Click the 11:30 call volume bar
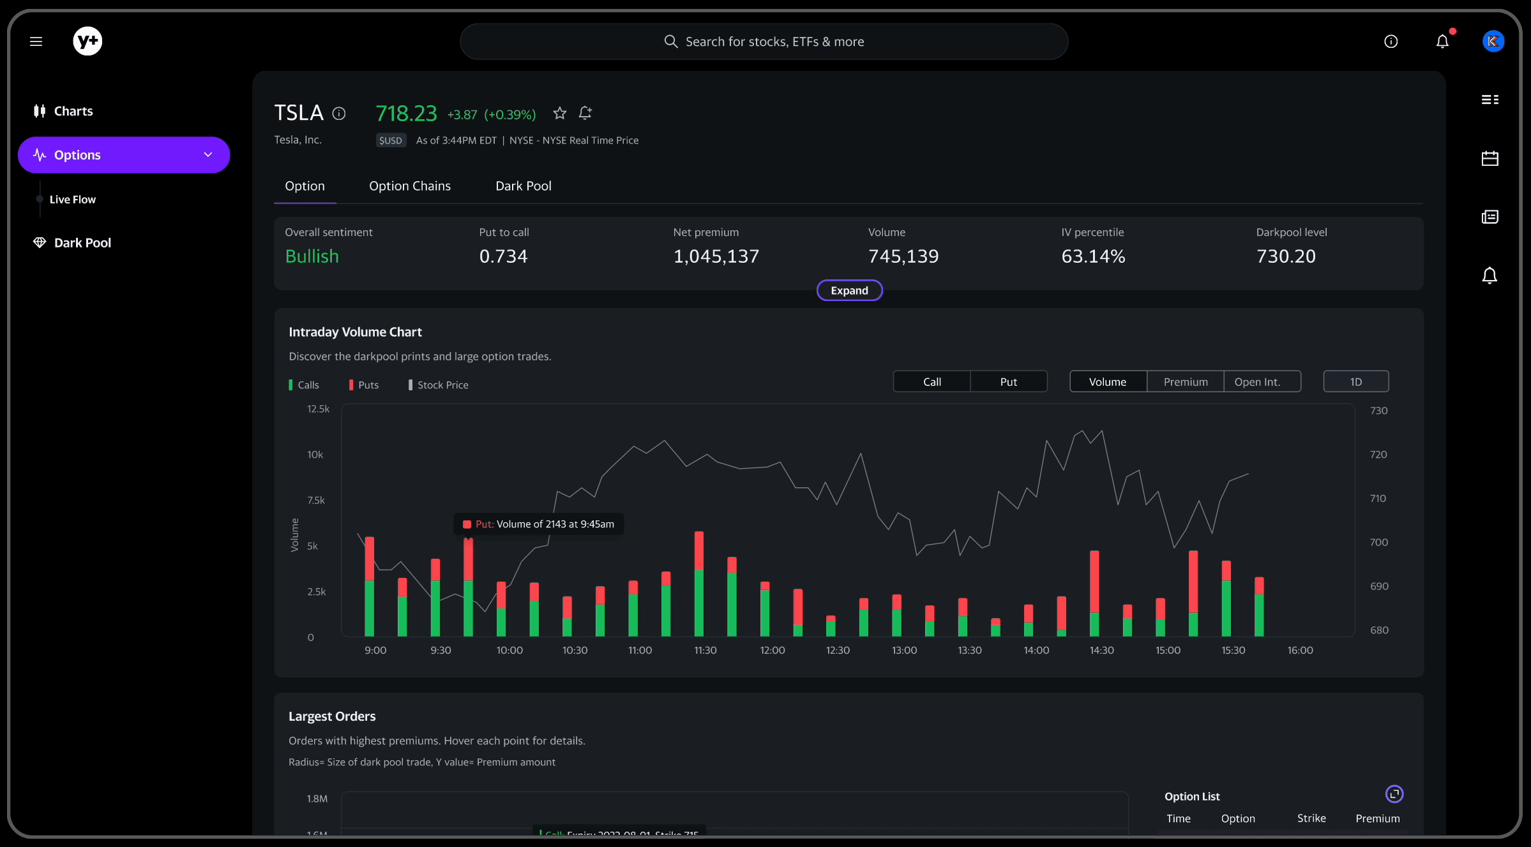This screenshot has width=1531, height=847. (699, 603)
